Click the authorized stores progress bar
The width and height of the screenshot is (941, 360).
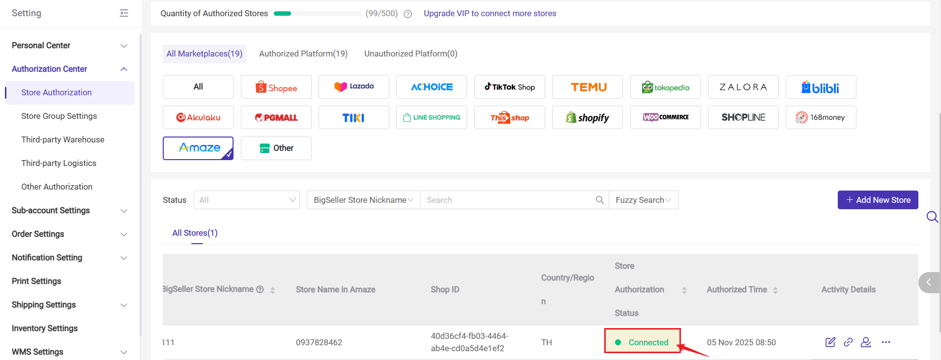[x=317, y=14]
